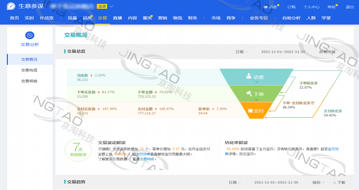Open the 所有终端 terminal dropdown
Viewport: 359px width, 190px height.
click(x=332, y=52)
